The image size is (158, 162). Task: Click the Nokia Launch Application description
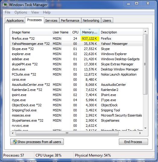[x=119, y=74]
